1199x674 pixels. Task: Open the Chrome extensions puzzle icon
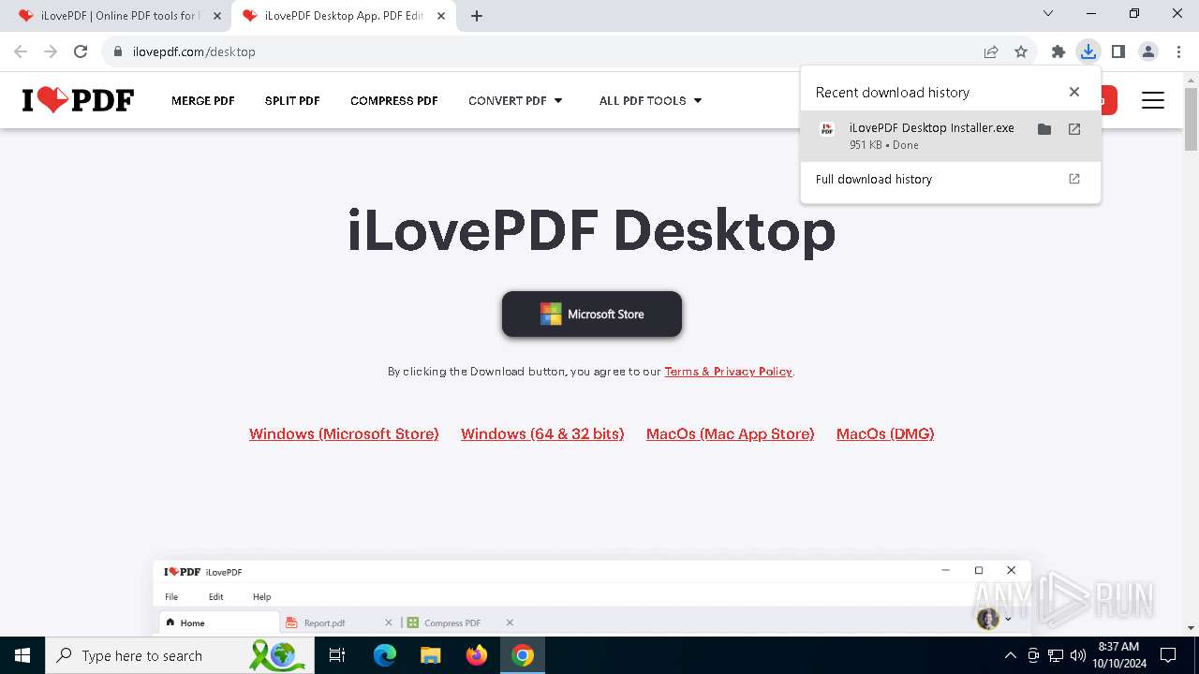pyautogui.click(x=1058, y=51)
